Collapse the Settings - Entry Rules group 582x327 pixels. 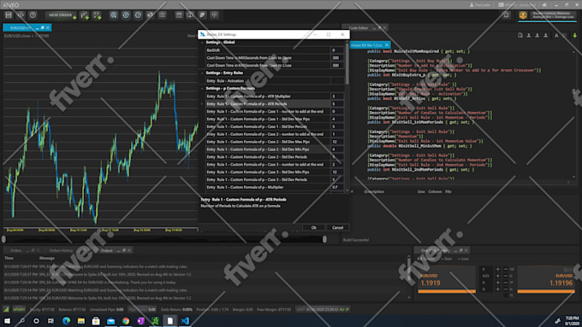pyautogui.click(x=202, y=73)
